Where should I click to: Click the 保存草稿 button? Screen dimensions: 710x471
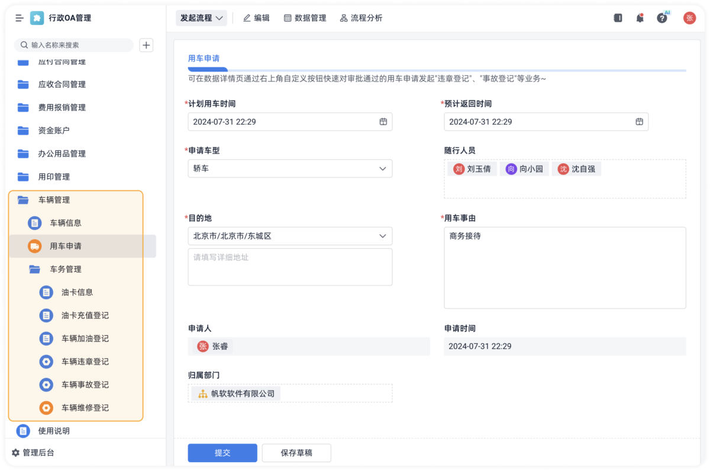[296, 453]
